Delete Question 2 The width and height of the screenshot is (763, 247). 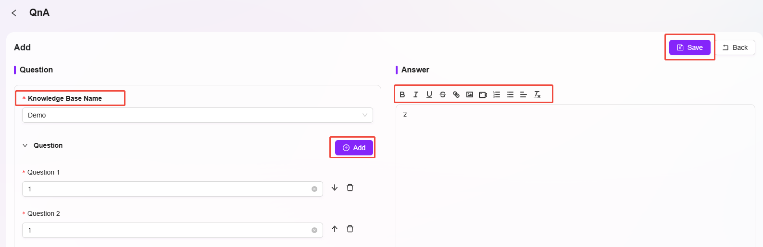click(x=350, y=229)
